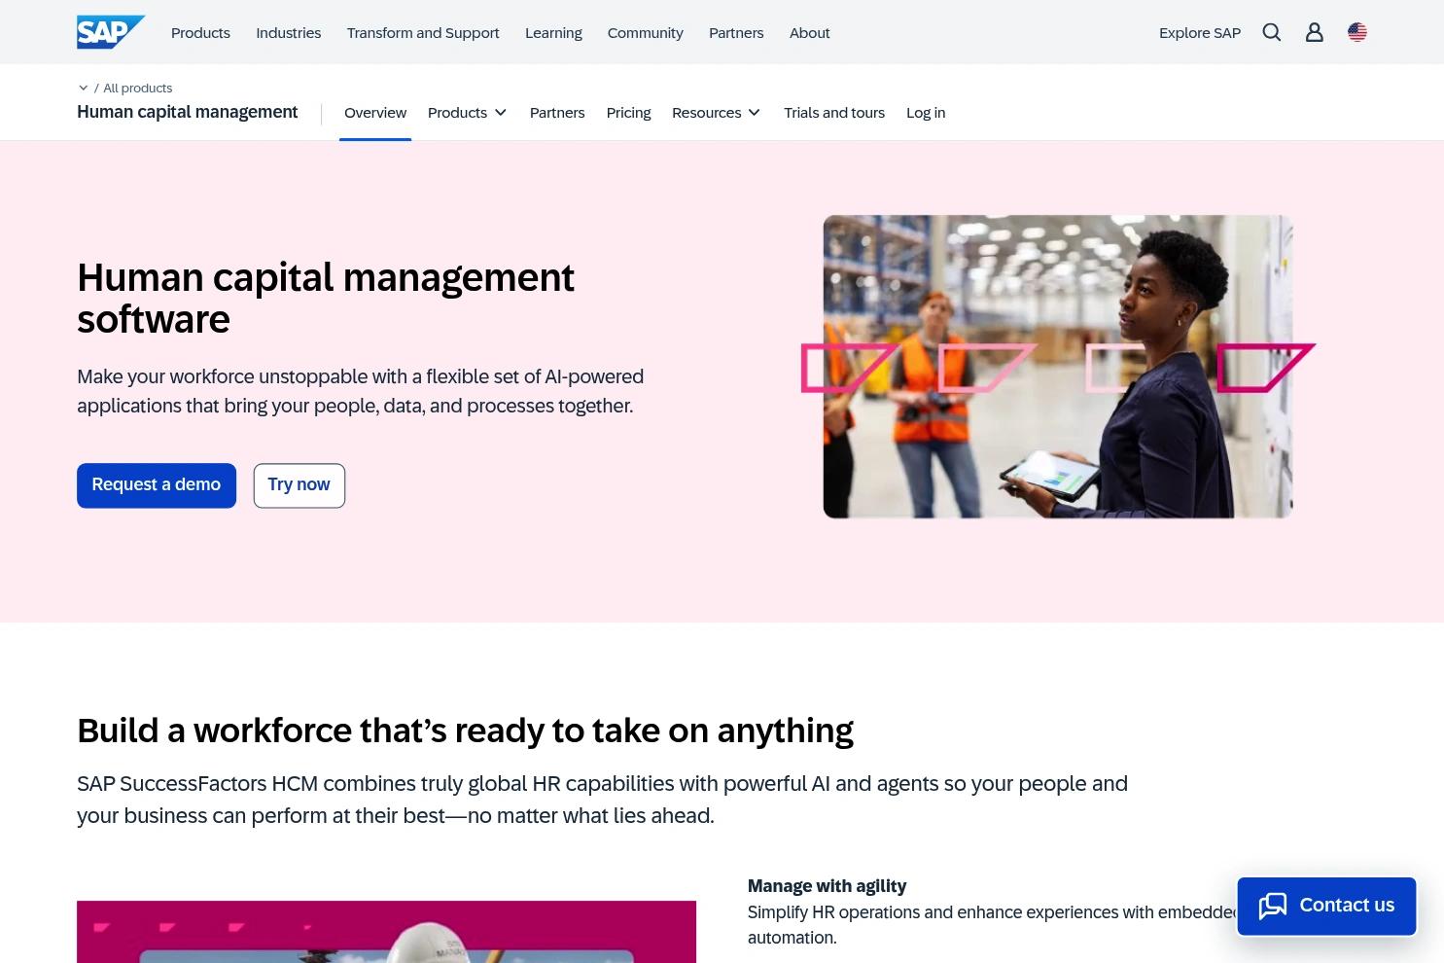Click the magenta video thumbnail at bottom
Image resolution: width=1444 pixels, height=963 pixels.
pyautogui.click(x=386, y=932)
